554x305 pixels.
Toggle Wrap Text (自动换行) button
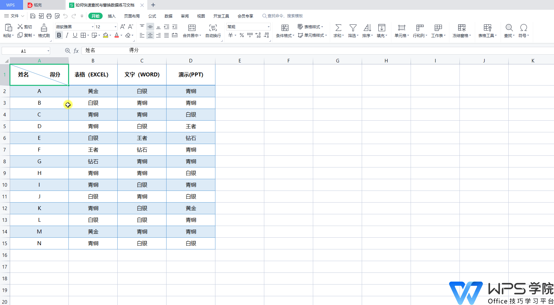click(x=213, y=28)
